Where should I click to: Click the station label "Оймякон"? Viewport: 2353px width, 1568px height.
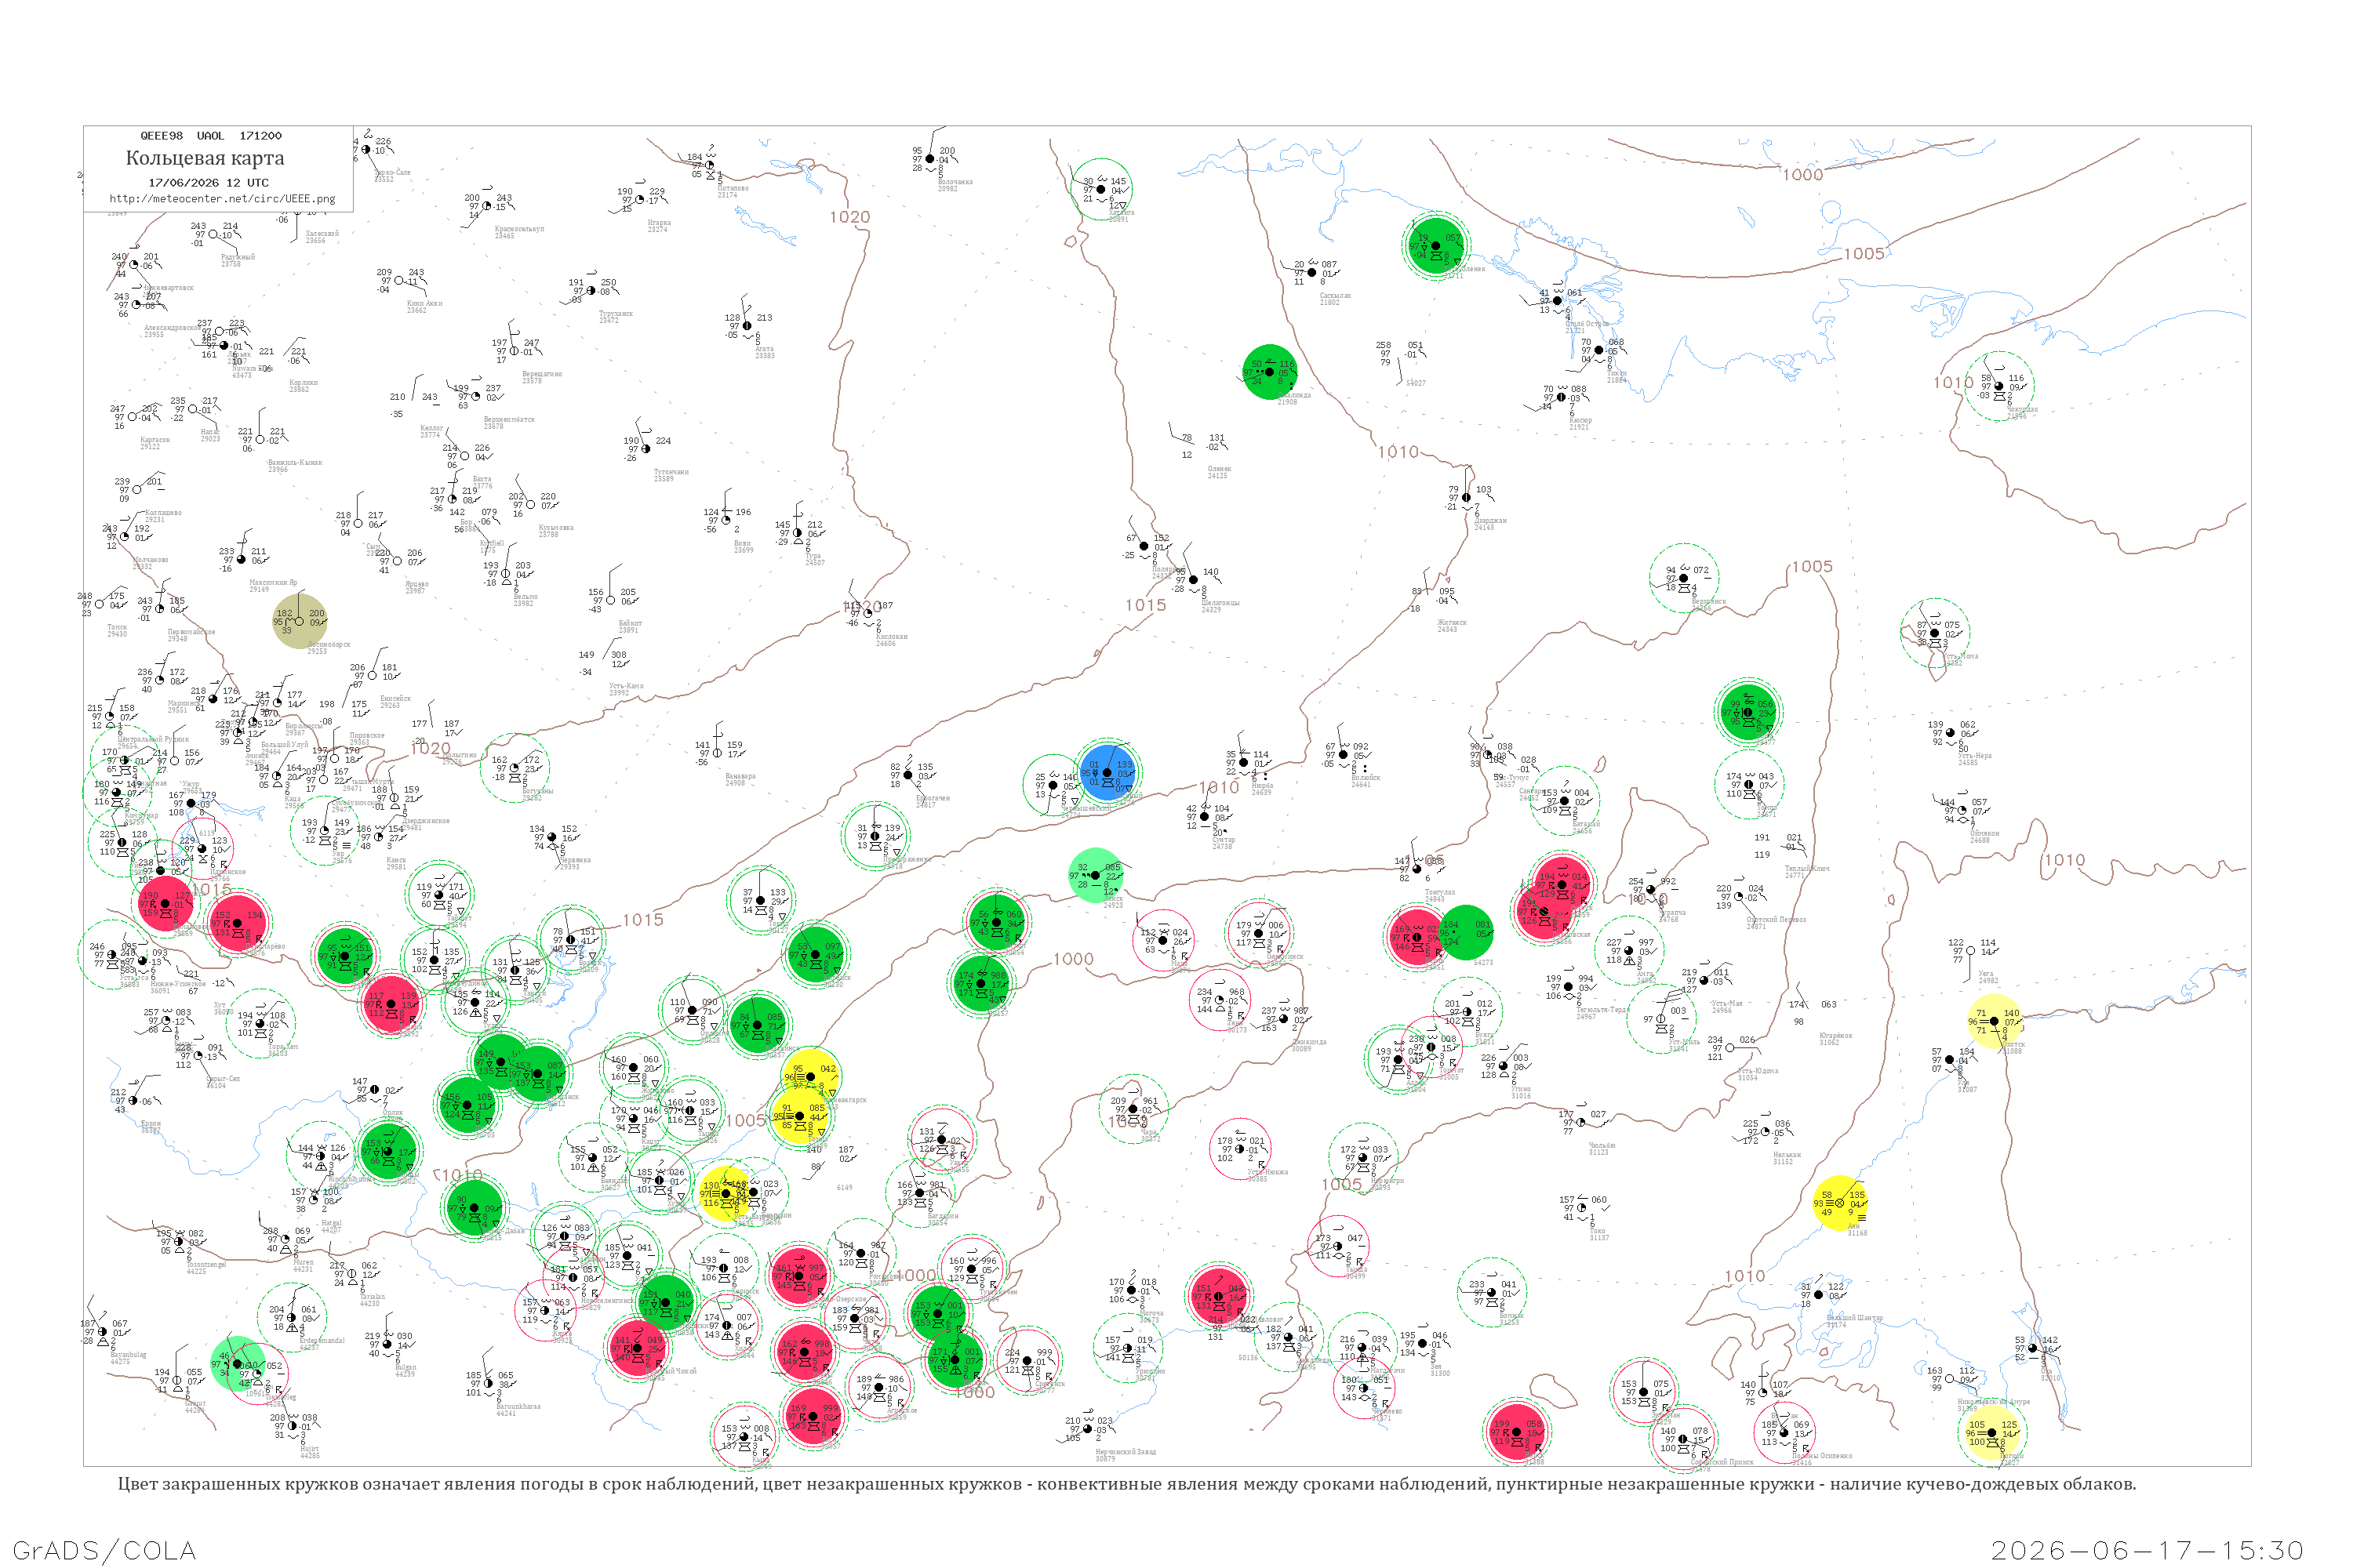[1985, 833]
